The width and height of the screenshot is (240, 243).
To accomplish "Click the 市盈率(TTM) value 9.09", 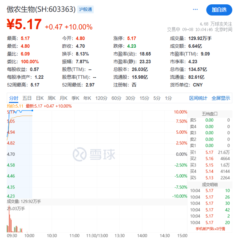I will tap(205, 54).
